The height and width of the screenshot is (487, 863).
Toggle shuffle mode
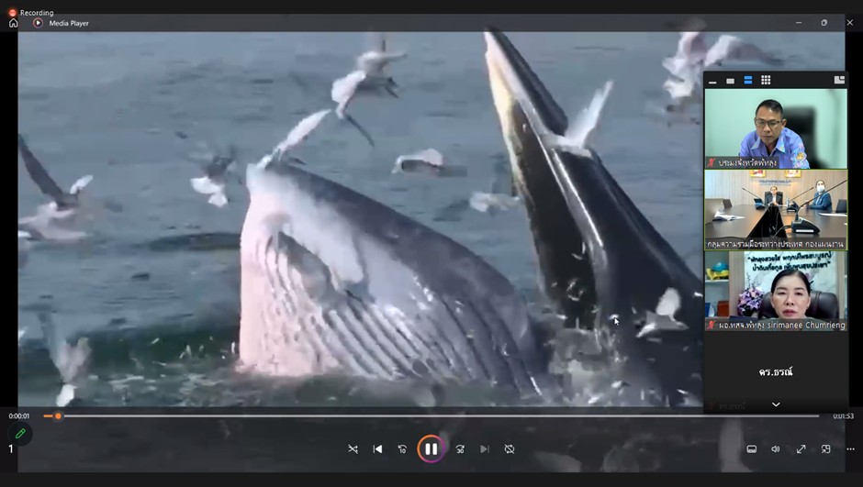(353, 449)
